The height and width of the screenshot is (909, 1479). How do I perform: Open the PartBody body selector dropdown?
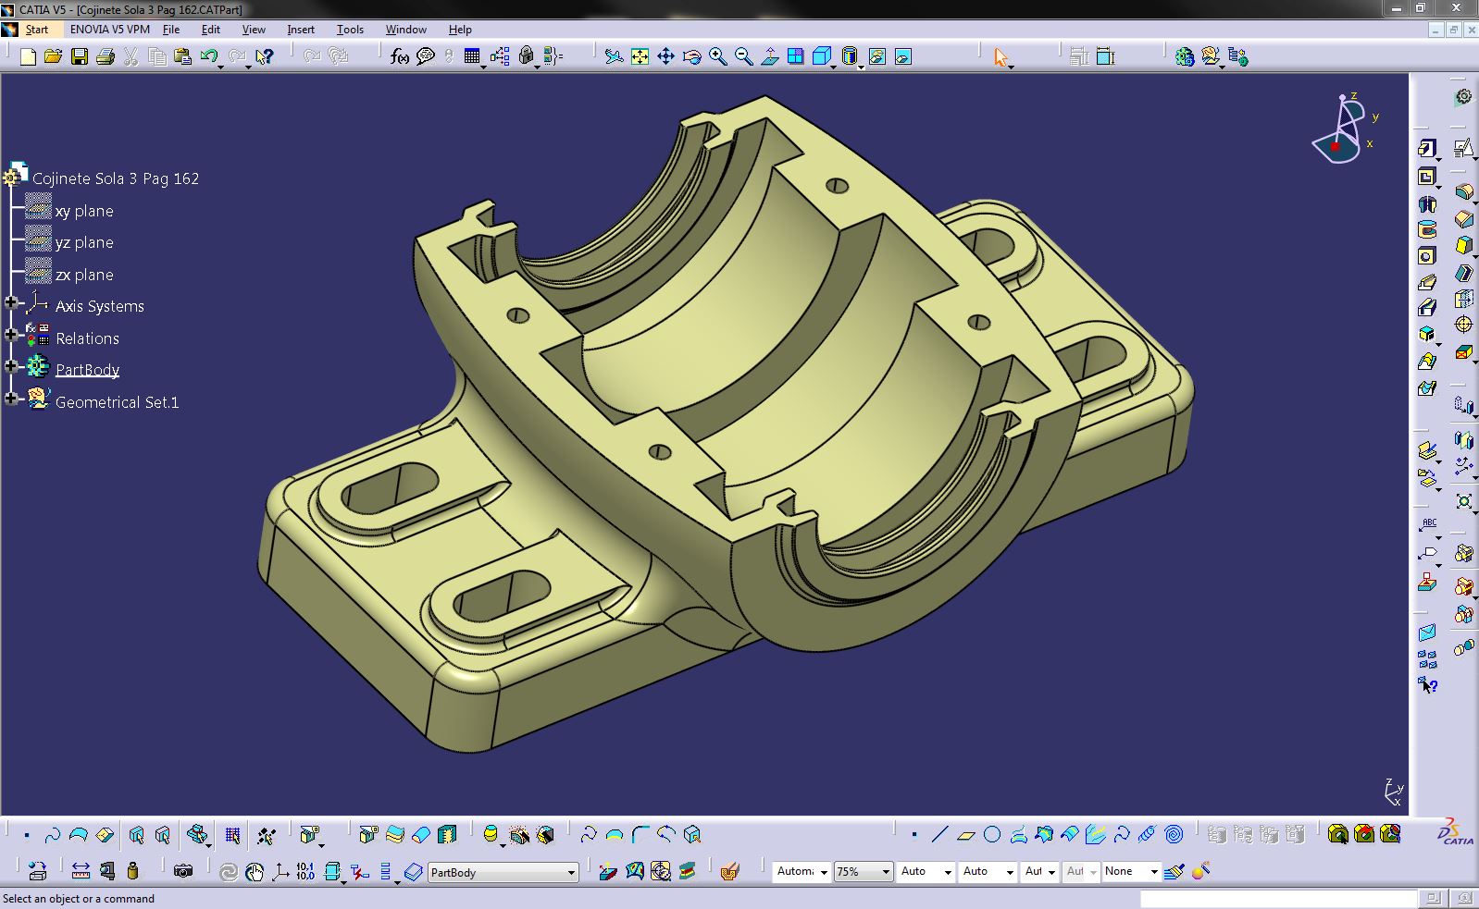click(571, 872)
